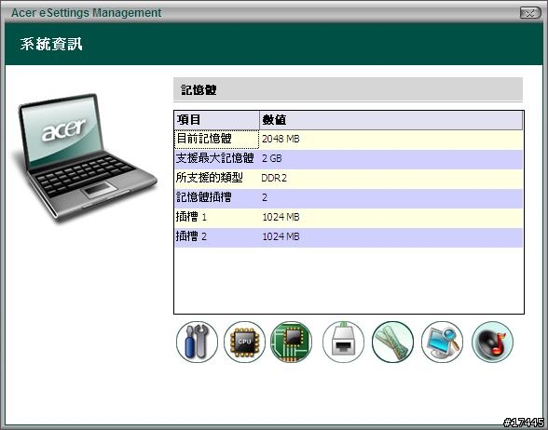Click the DDR2 value

(x=274, y=178)
